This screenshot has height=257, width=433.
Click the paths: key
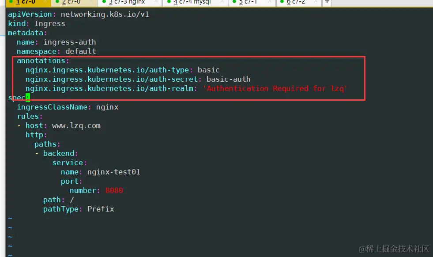[47, 144]
